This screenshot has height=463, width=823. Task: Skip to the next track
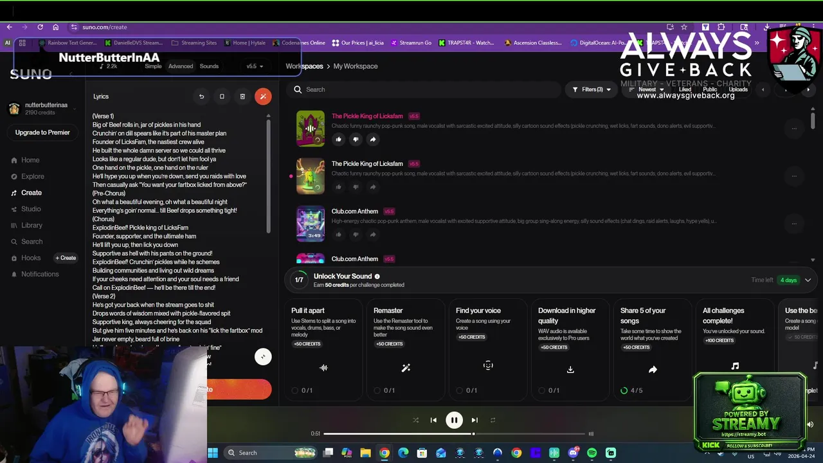[x=475, y=420]
